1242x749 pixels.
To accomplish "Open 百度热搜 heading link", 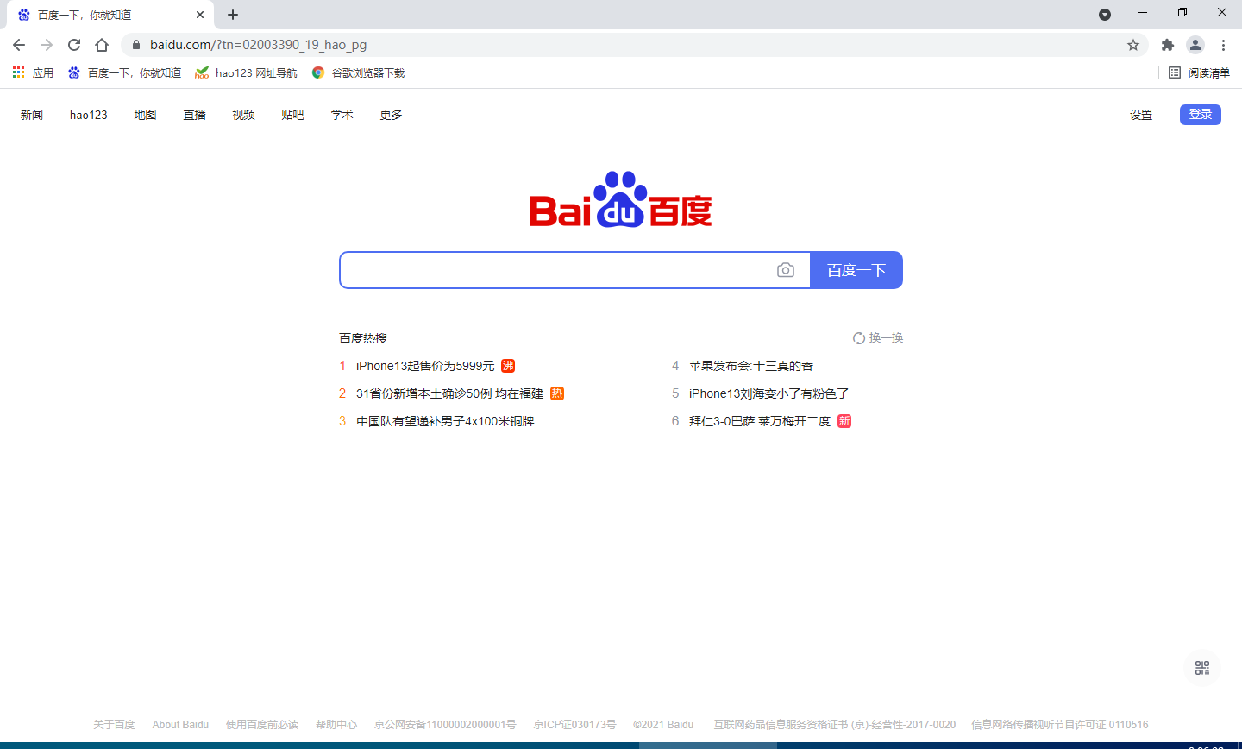I will [363, 338].
